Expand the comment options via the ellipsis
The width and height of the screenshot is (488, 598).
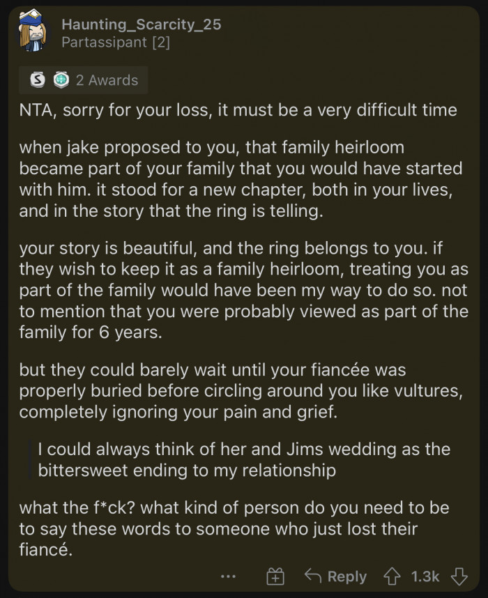(229, 578)
